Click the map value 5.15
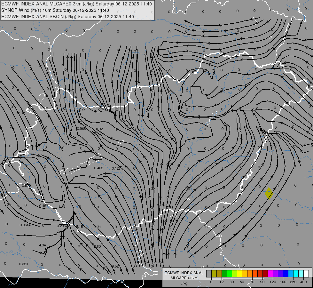The width and height of the screenshot is (313, 288). click(x=79, y=227)
